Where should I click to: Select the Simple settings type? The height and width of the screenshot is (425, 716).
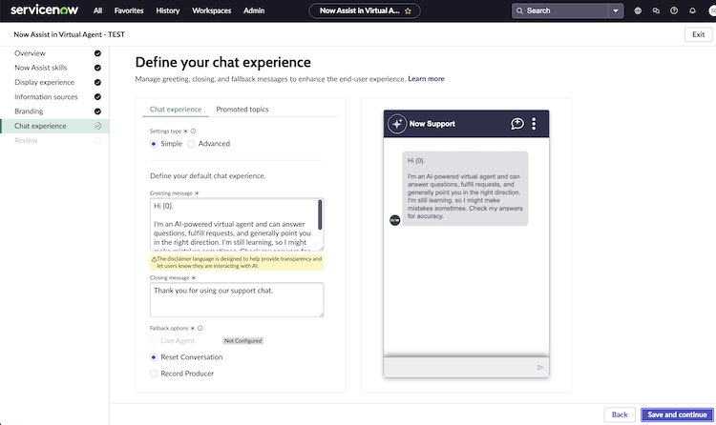point(154,144)
